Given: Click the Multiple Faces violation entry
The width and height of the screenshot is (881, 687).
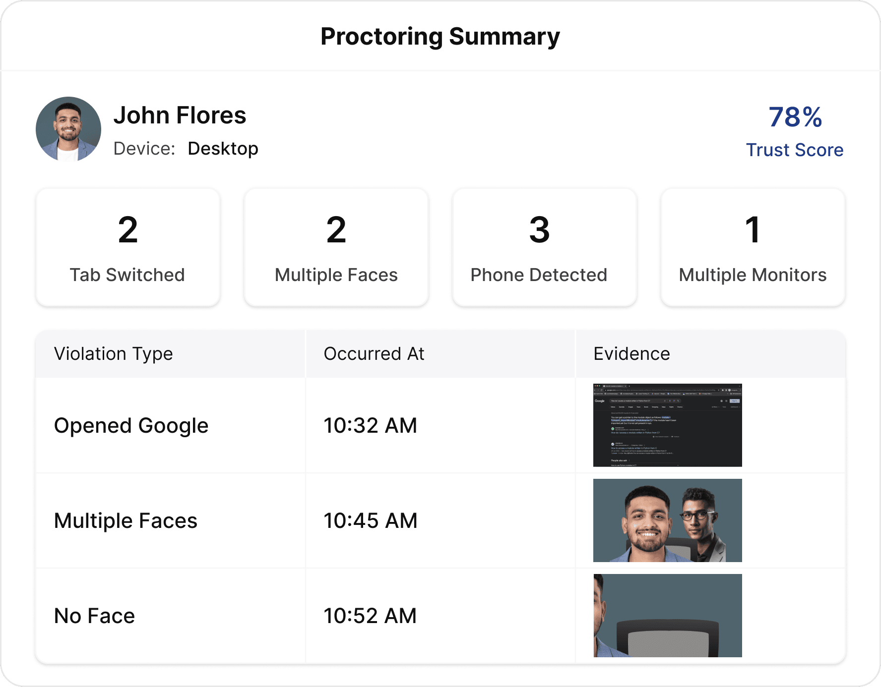Looking at the screenshot, I should [126, 520].
